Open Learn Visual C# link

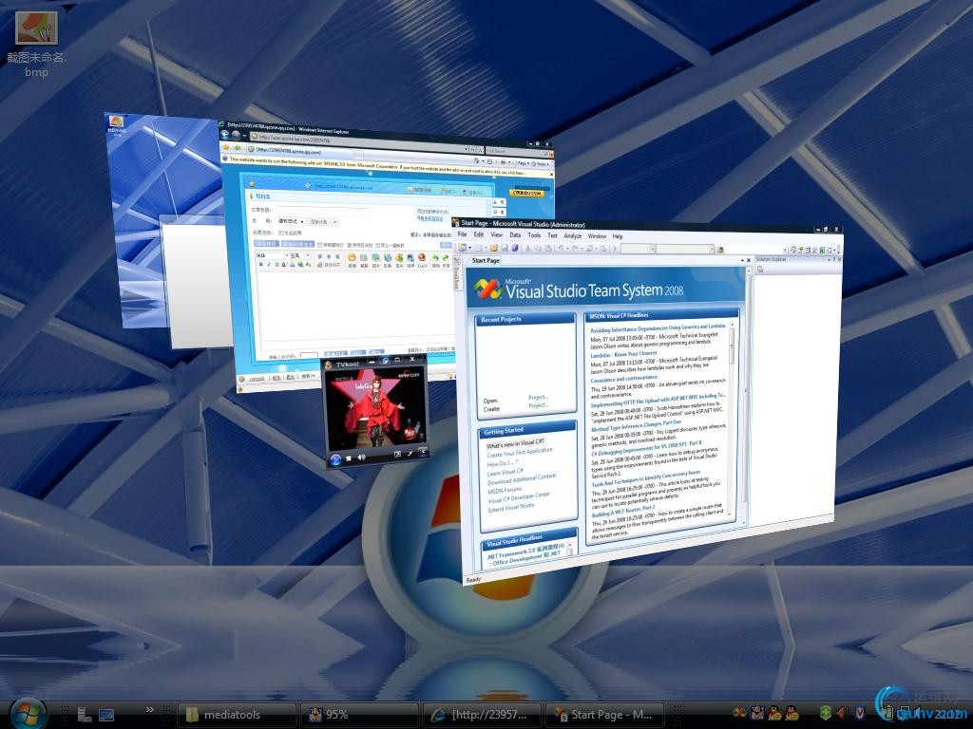point(506,473)
